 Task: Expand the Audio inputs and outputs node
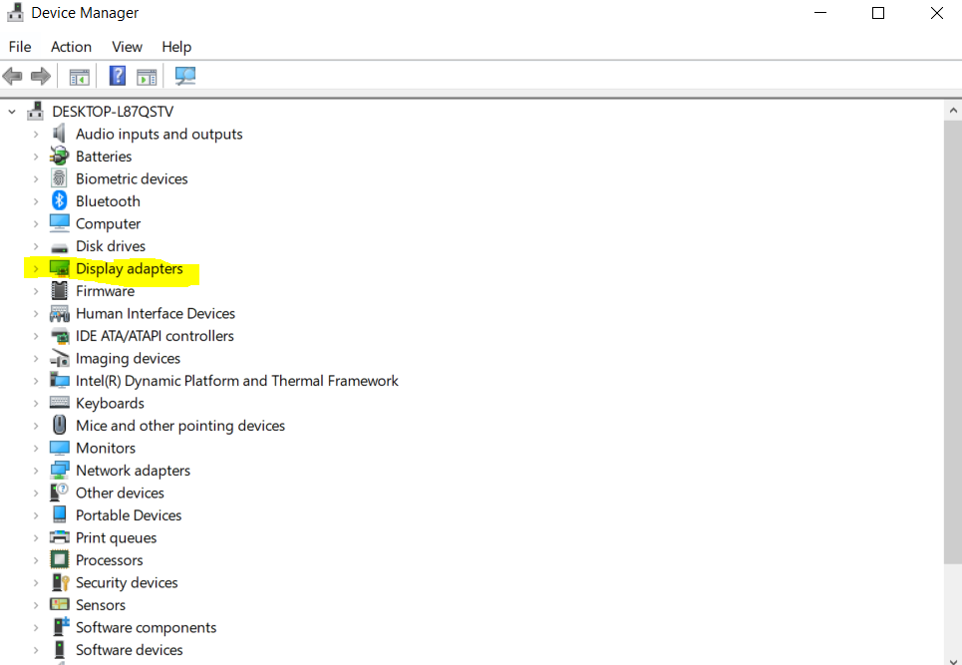[36, 135]
